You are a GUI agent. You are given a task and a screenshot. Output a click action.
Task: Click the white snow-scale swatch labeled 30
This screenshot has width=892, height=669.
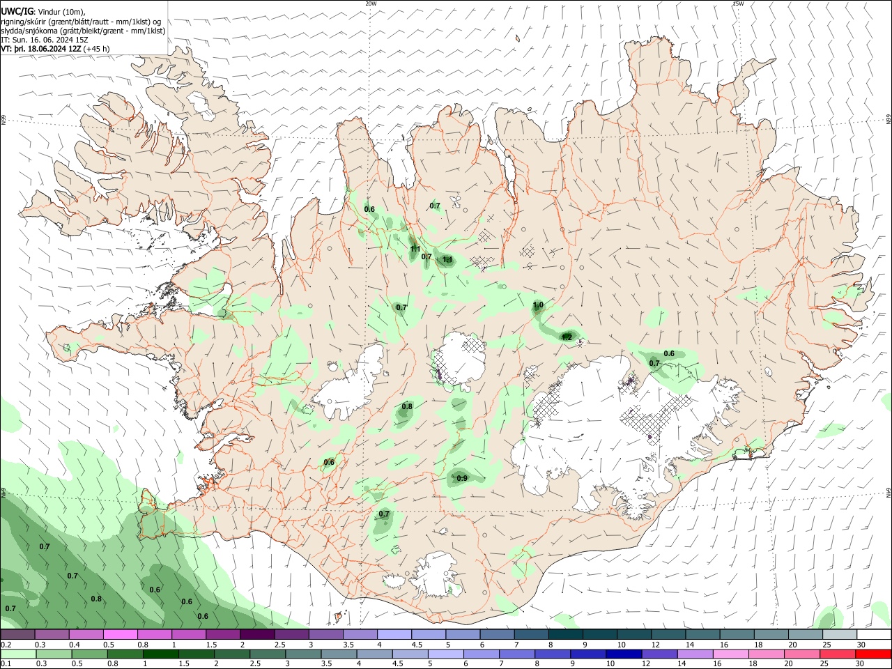tap(874, 635)
